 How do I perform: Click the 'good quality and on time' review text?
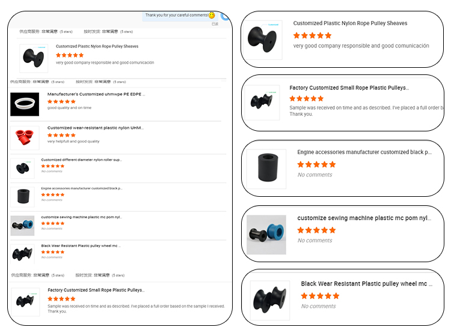click(70, 108)
